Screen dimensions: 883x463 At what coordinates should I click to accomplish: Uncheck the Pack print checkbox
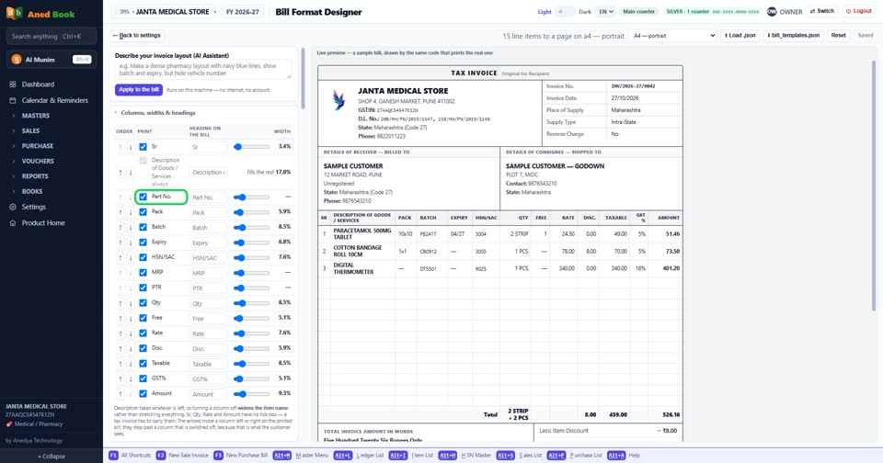pos(143,212)
